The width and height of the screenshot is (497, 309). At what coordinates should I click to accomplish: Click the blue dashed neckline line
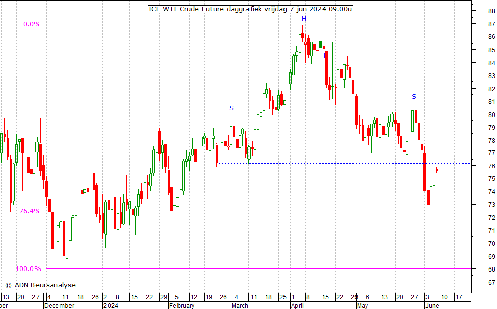tap(330, 163)
